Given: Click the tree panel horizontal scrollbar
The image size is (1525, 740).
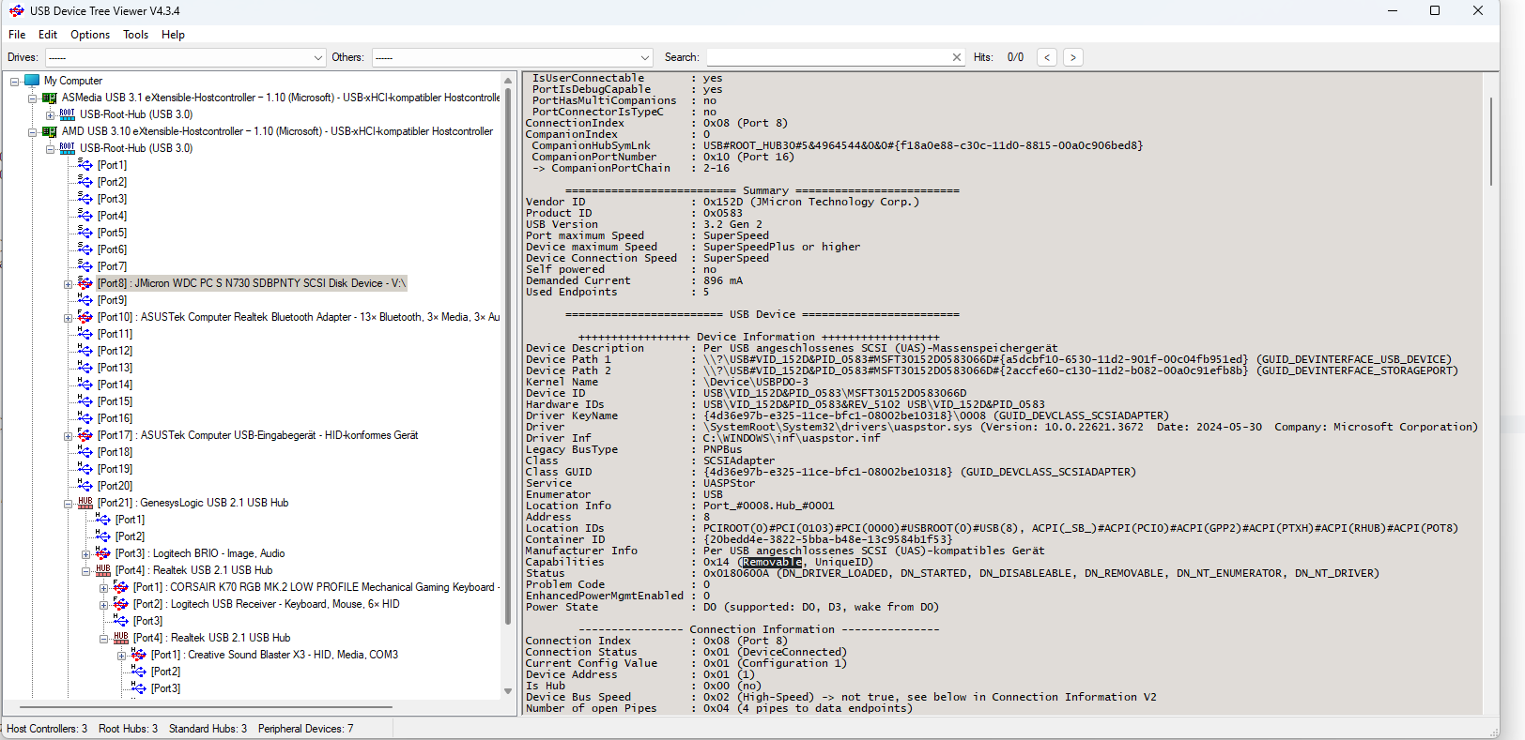Looking at the screenshot, I should click(x=206, y=706).
